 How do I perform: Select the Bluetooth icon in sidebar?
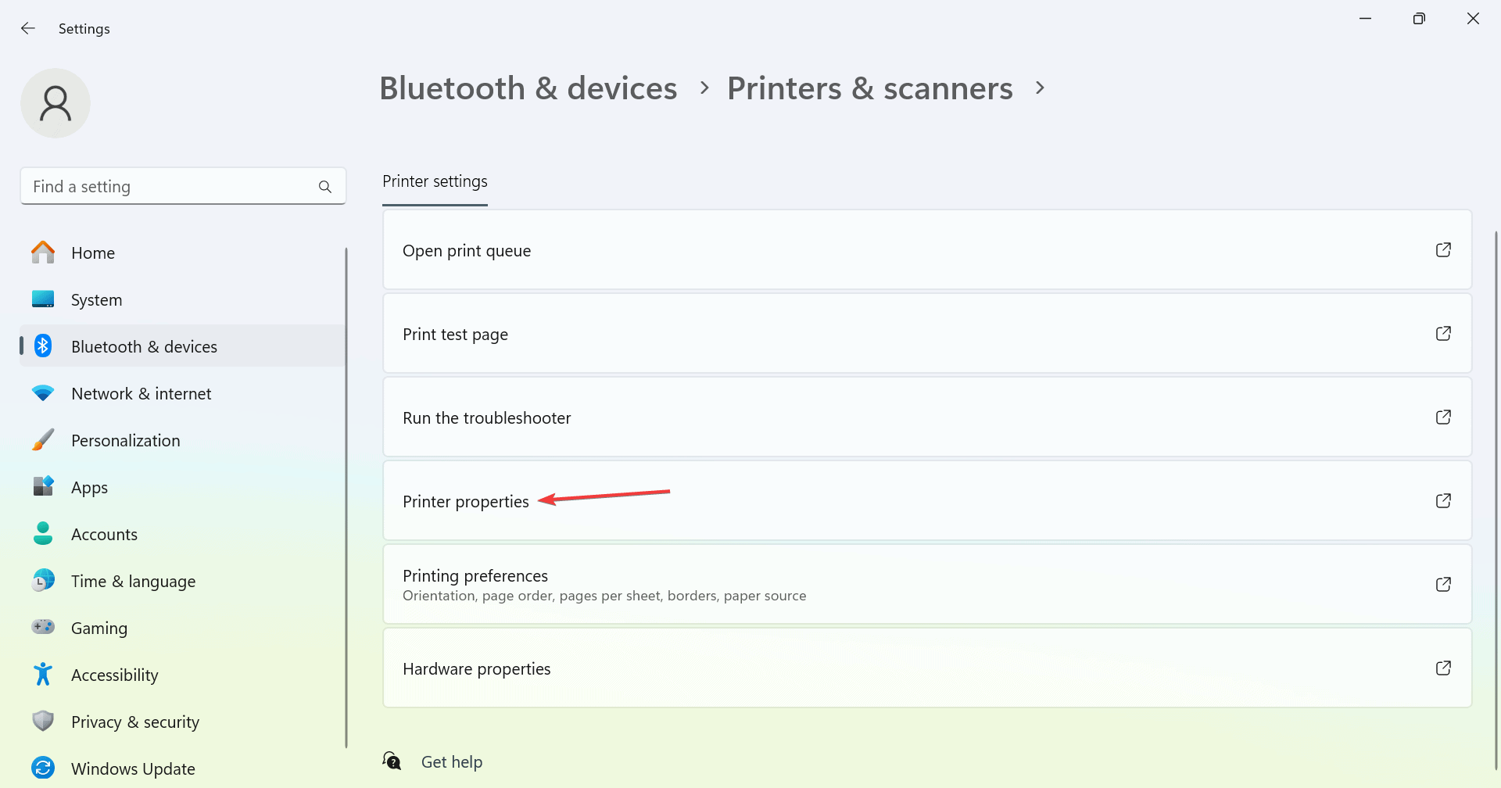click(x=43, y=346)
